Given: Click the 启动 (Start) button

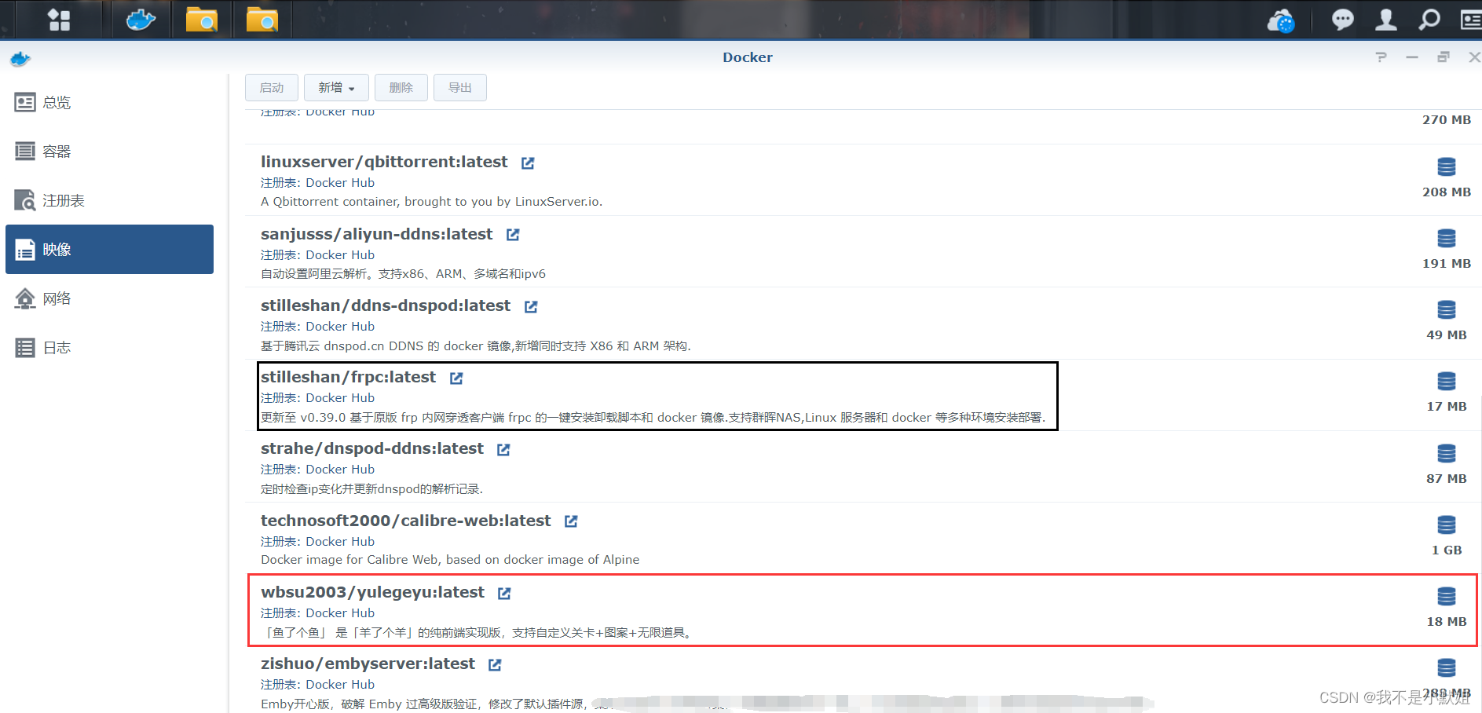Looking at the screenshot, I should coord(271,87).
